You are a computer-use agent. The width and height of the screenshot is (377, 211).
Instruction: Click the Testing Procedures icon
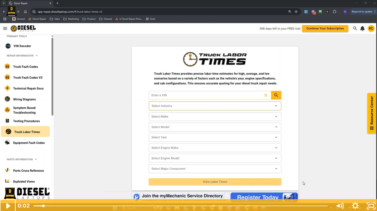(x=7, y=121)
